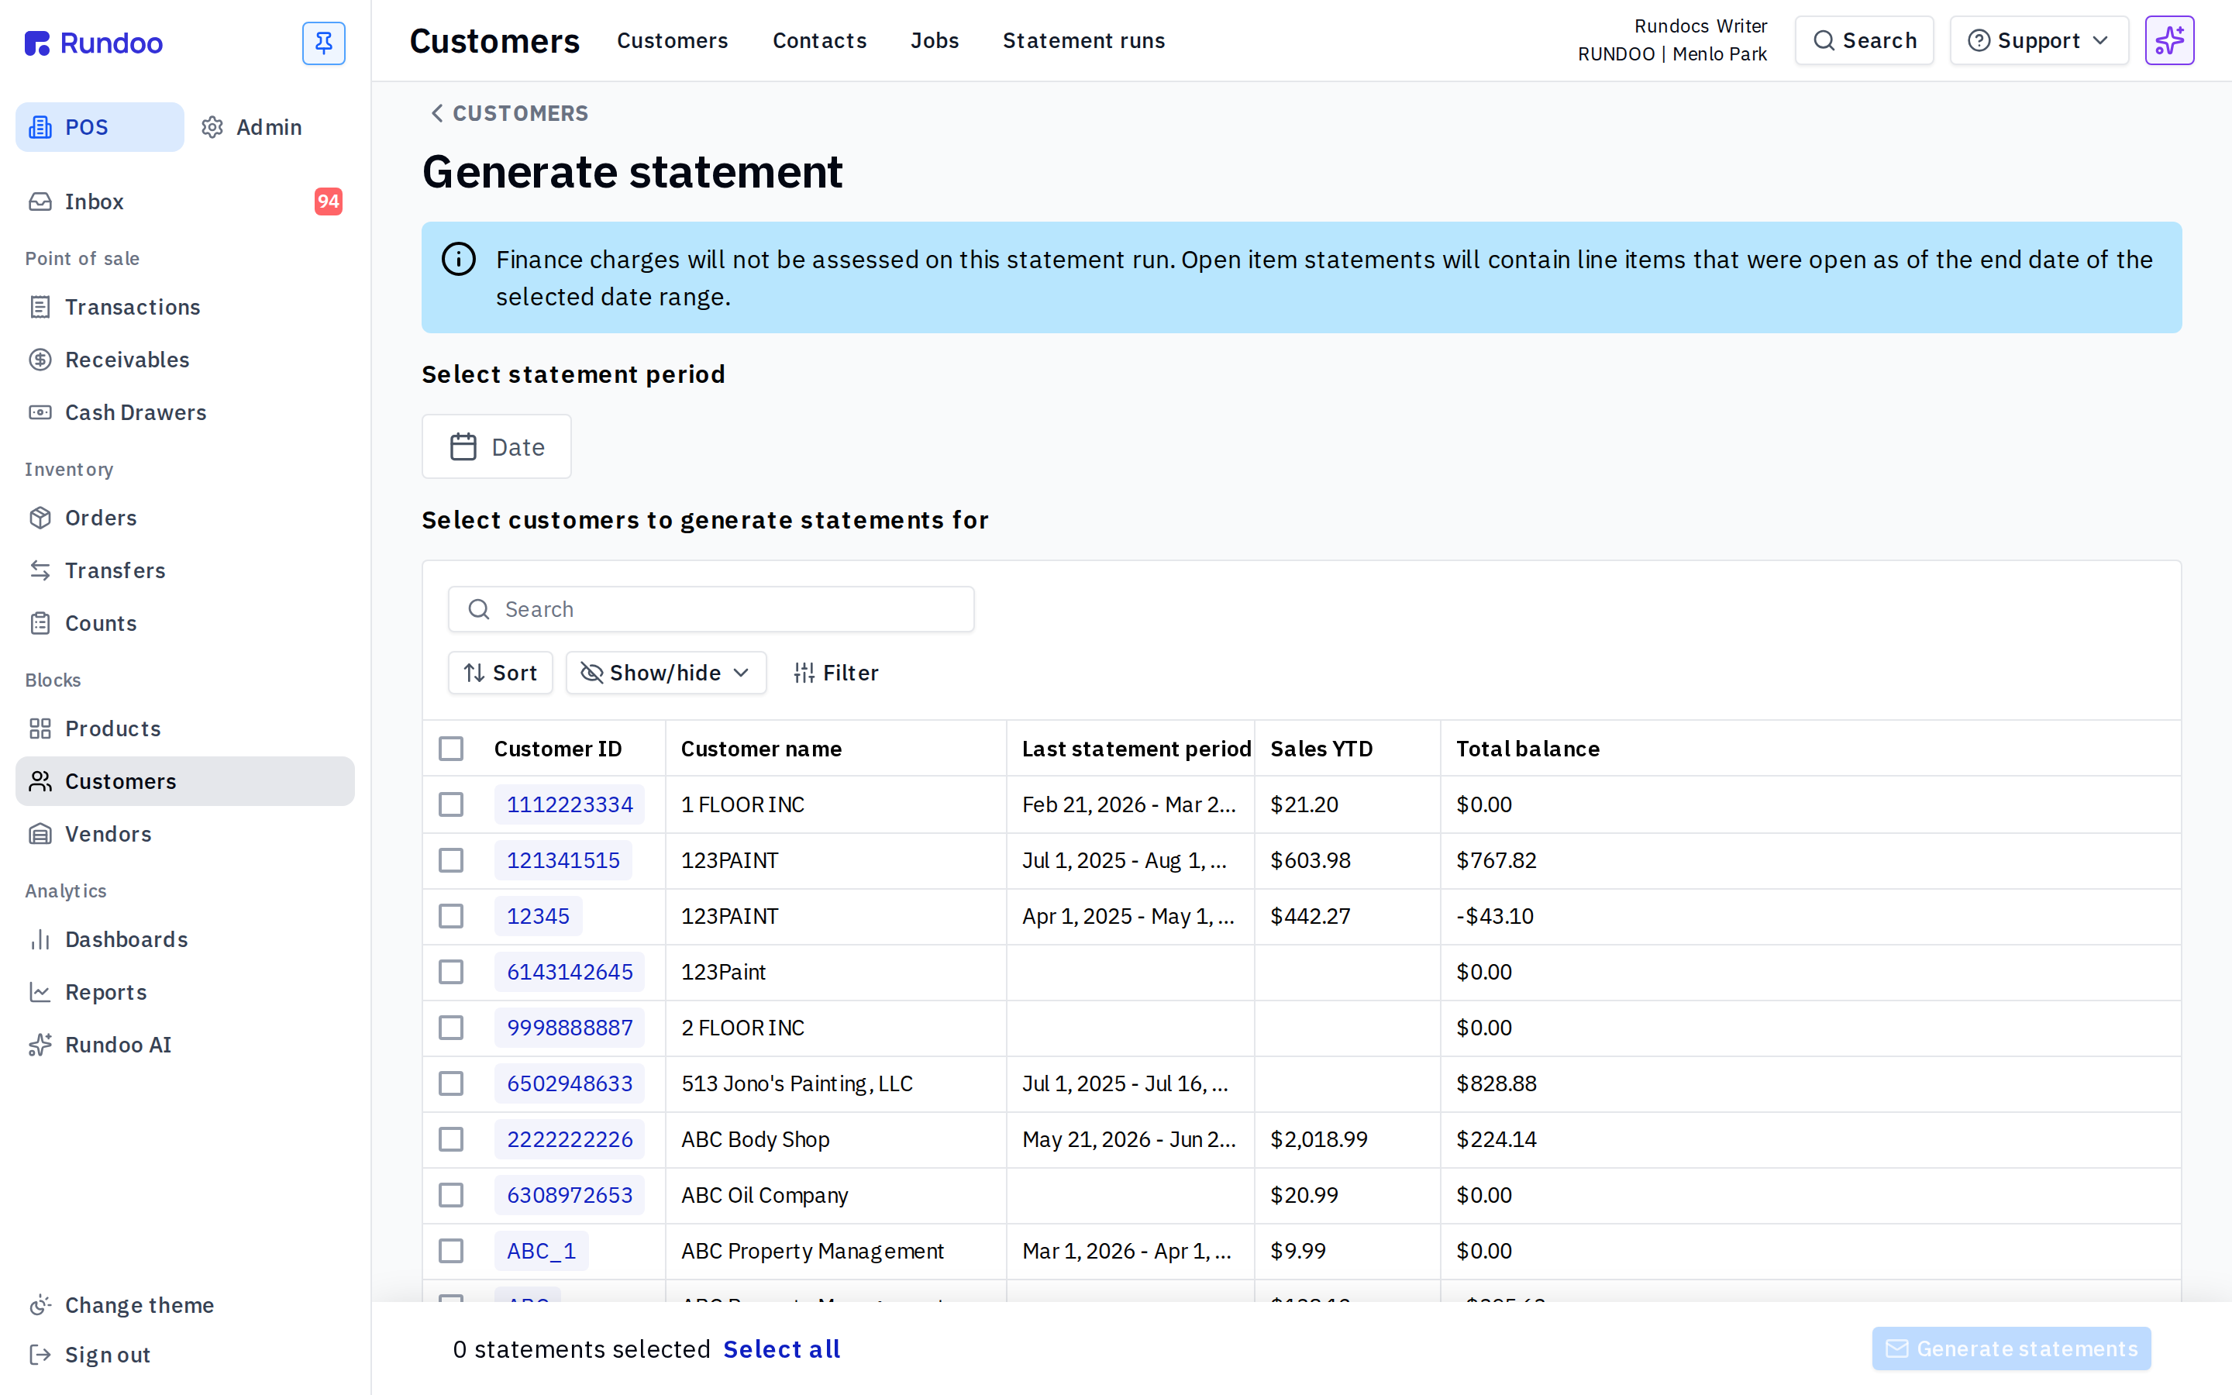
Task: Click the 94 unread Inbox badge
Action: [x=329, y=201]
